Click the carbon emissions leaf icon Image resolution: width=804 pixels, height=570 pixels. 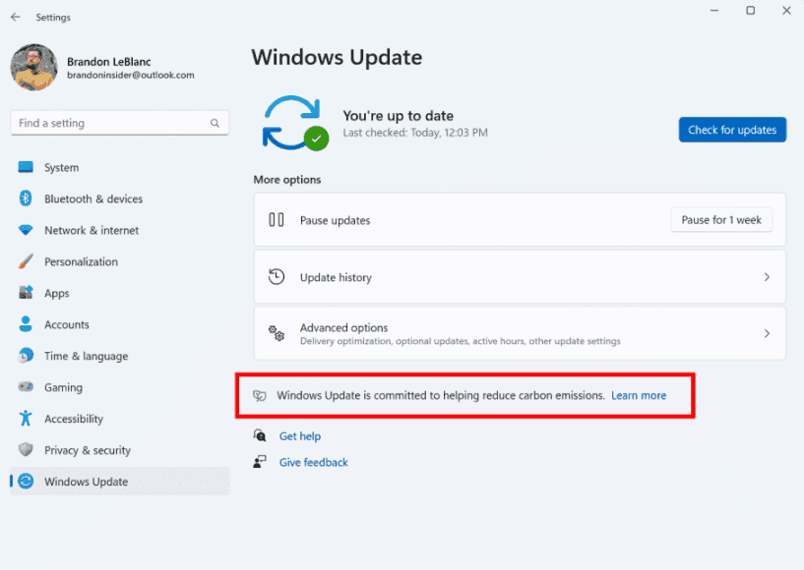(x=260, y=395)
